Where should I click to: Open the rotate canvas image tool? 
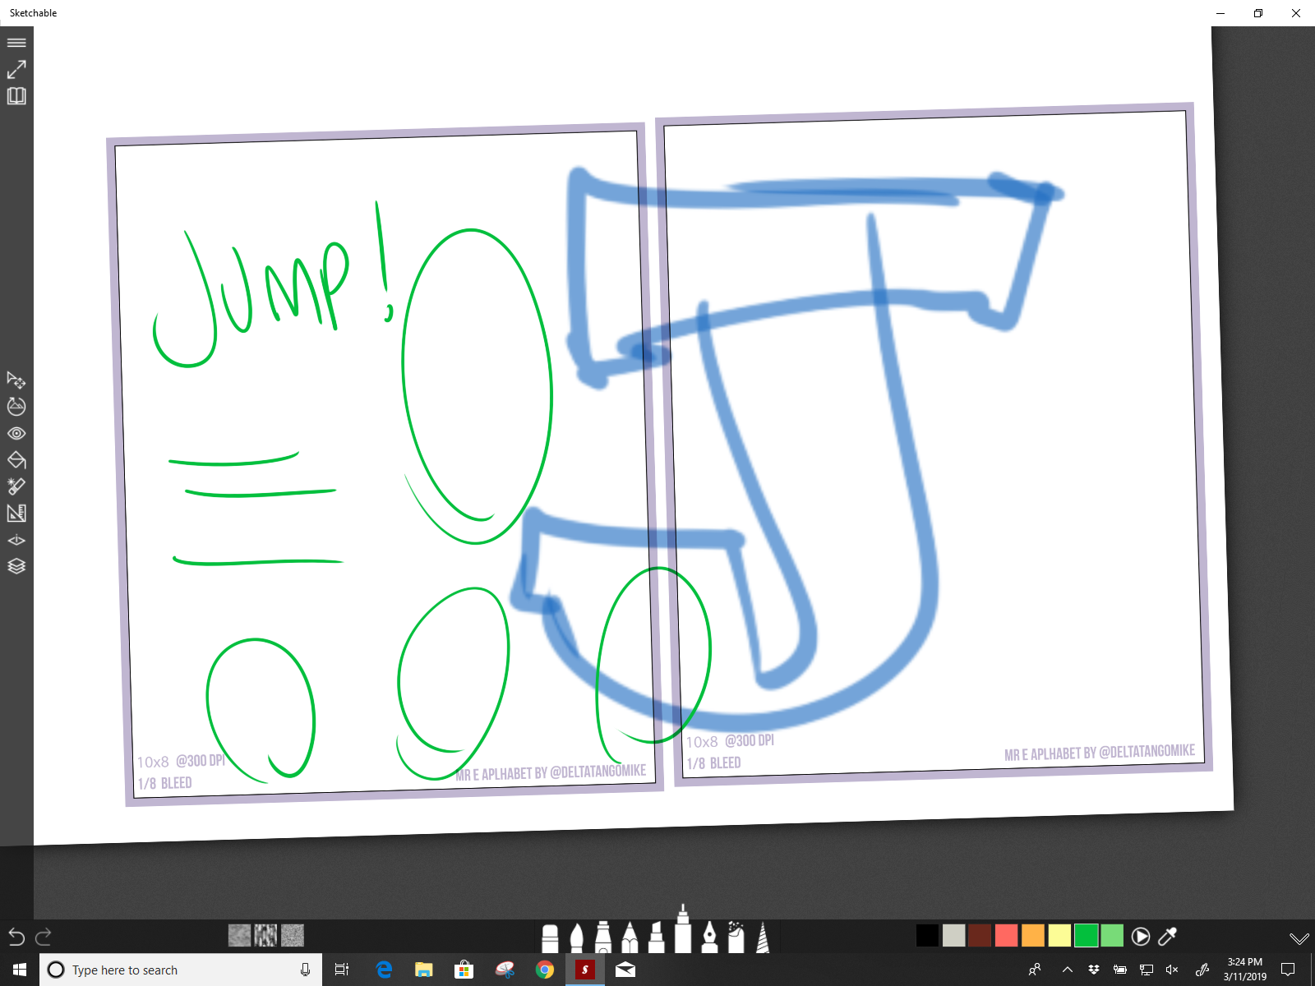[x=16, y=406]
